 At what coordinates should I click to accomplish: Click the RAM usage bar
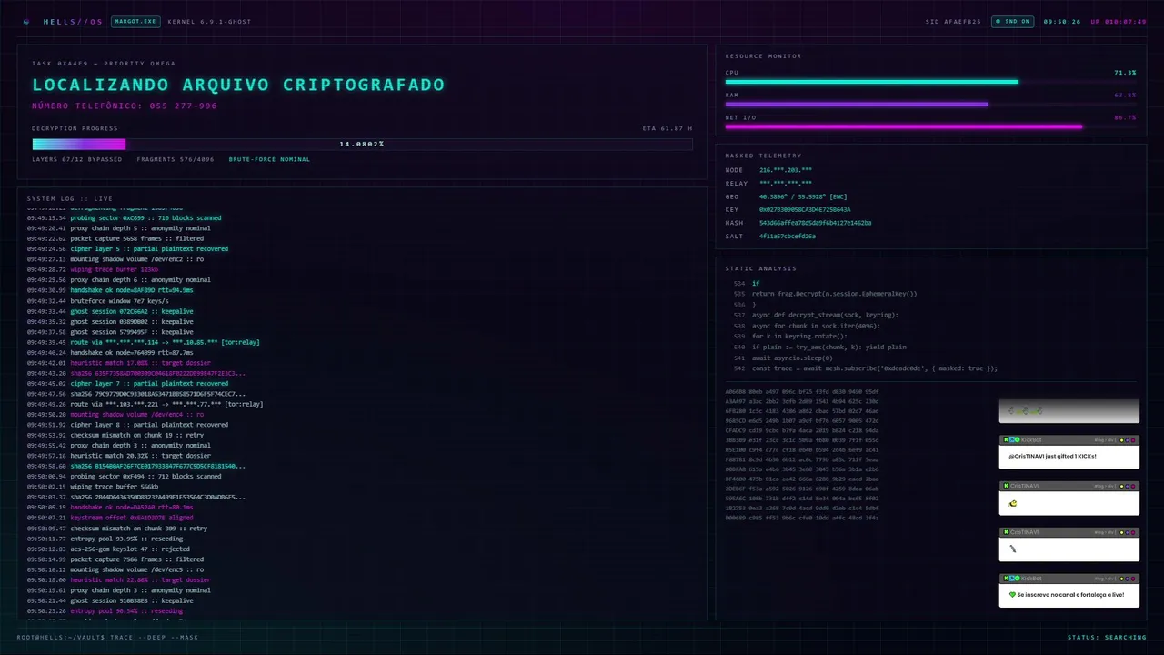(930, 104)
